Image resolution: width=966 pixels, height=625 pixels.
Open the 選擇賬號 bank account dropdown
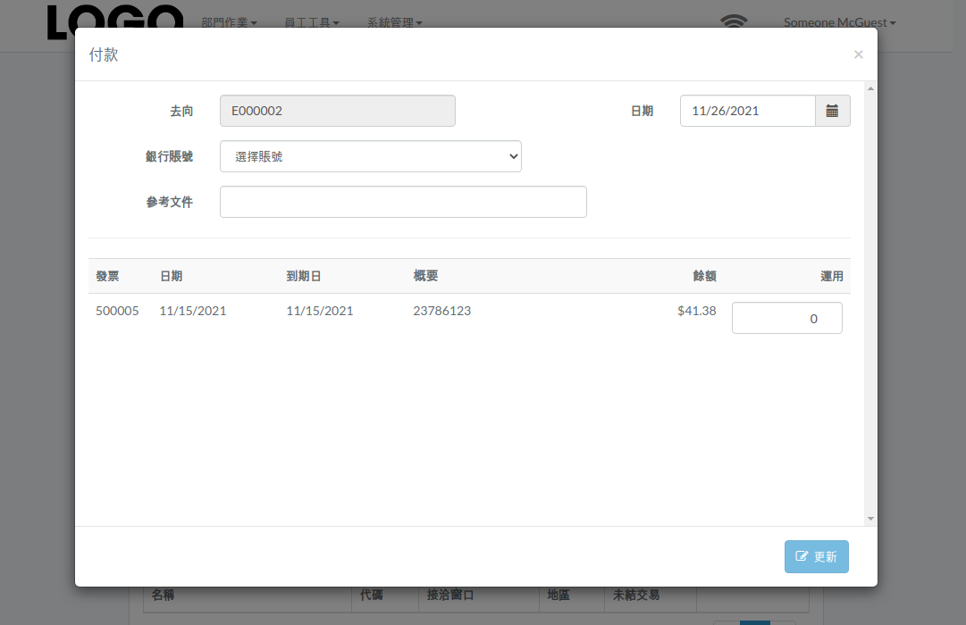point(370,156)
